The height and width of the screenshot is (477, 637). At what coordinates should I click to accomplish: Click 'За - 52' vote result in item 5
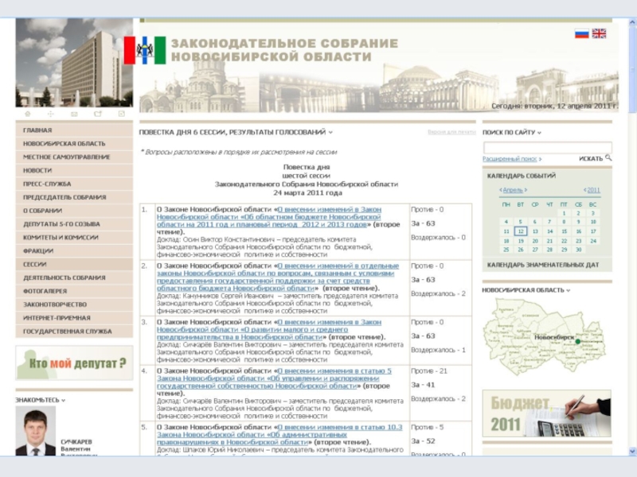(423, 441)
